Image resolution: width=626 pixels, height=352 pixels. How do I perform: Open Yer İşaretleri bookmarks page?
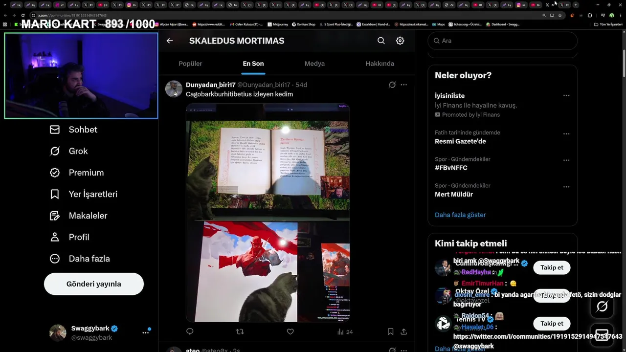pos(84,194)
